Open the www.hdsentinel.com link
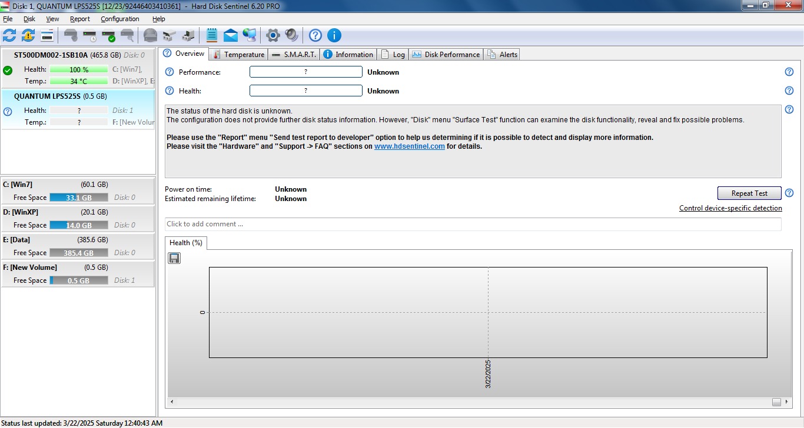 pyautogui.click(x=409, y=146)
